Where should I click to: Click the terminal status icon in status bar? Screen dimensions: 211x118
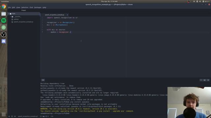pyautogui.click(x=12, y=116)
